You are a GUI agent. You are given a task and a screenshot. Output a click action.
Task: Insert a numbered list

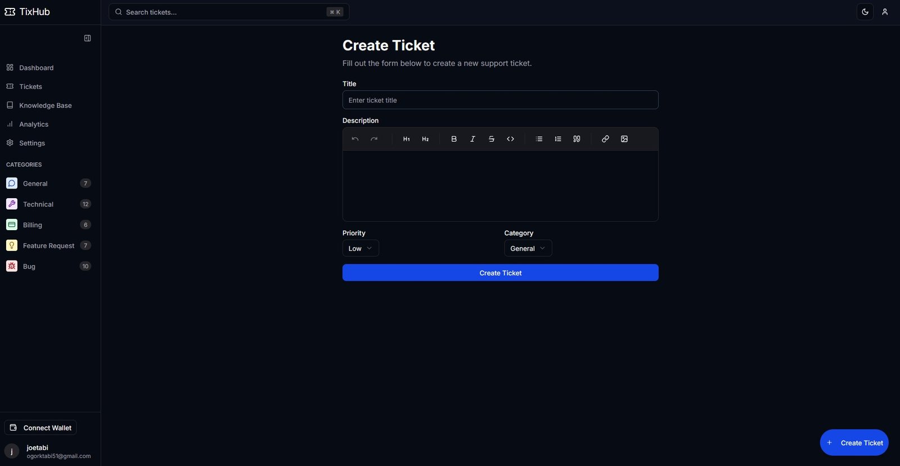pyautogui.click(x=558, y=139)
